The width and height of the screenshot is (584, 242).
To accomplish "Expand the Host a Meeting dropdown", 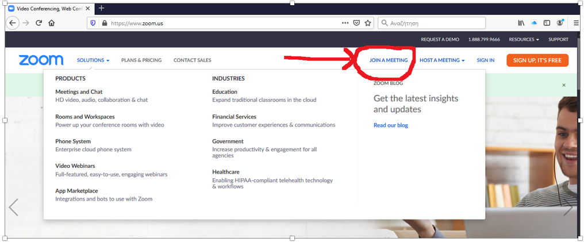I will (x=442, y=60).
